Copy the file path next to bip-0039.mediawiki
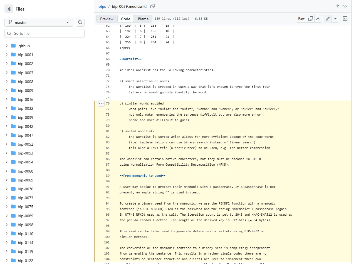The image size is (356, 264). (x=153, y=6)
